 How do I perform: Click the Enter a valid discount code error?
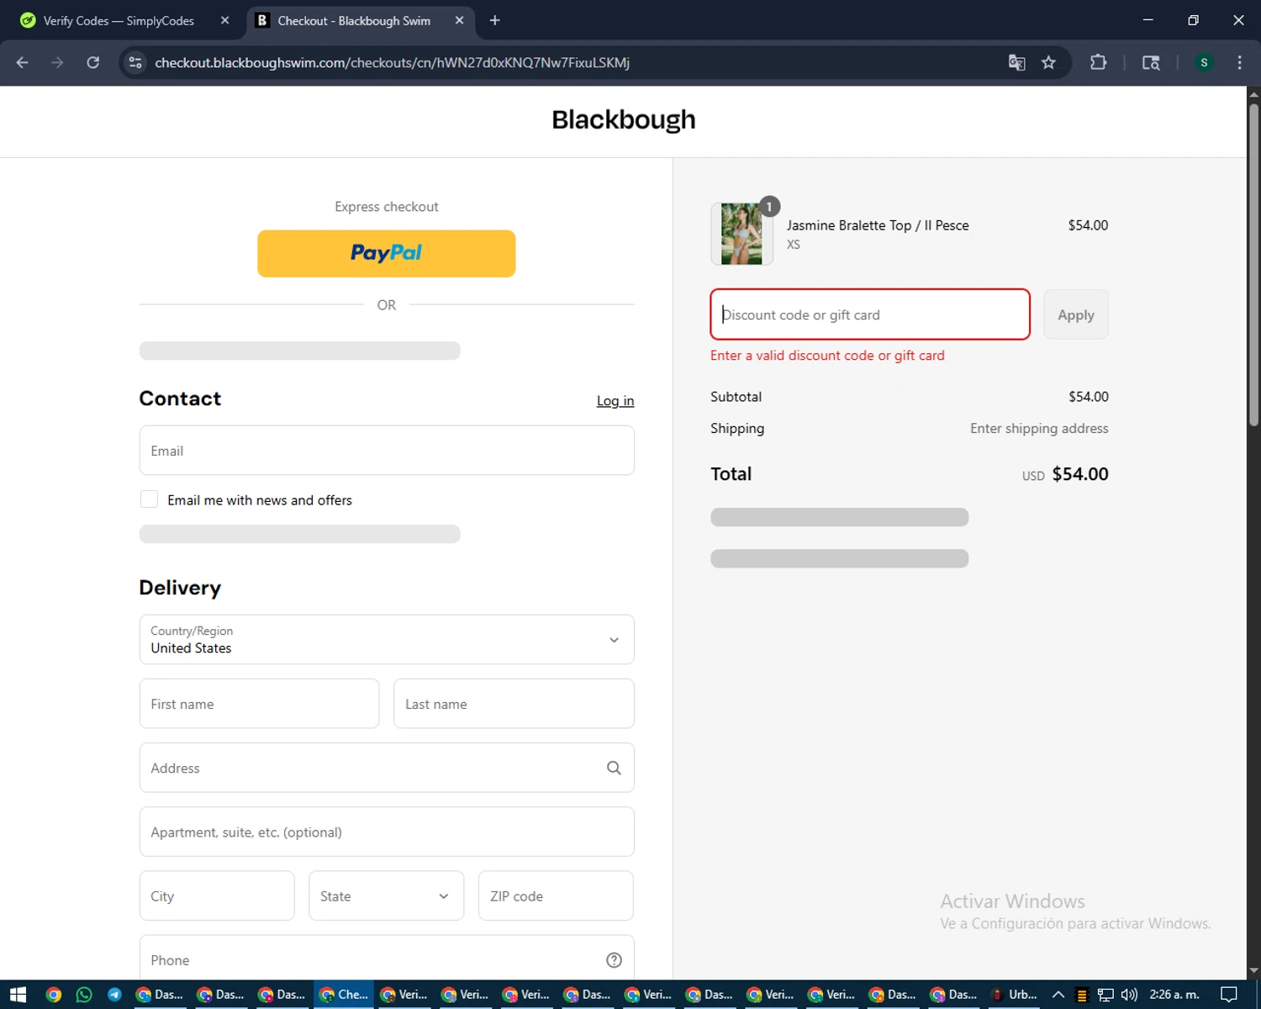pyautogui.click(x=827, y=356)
